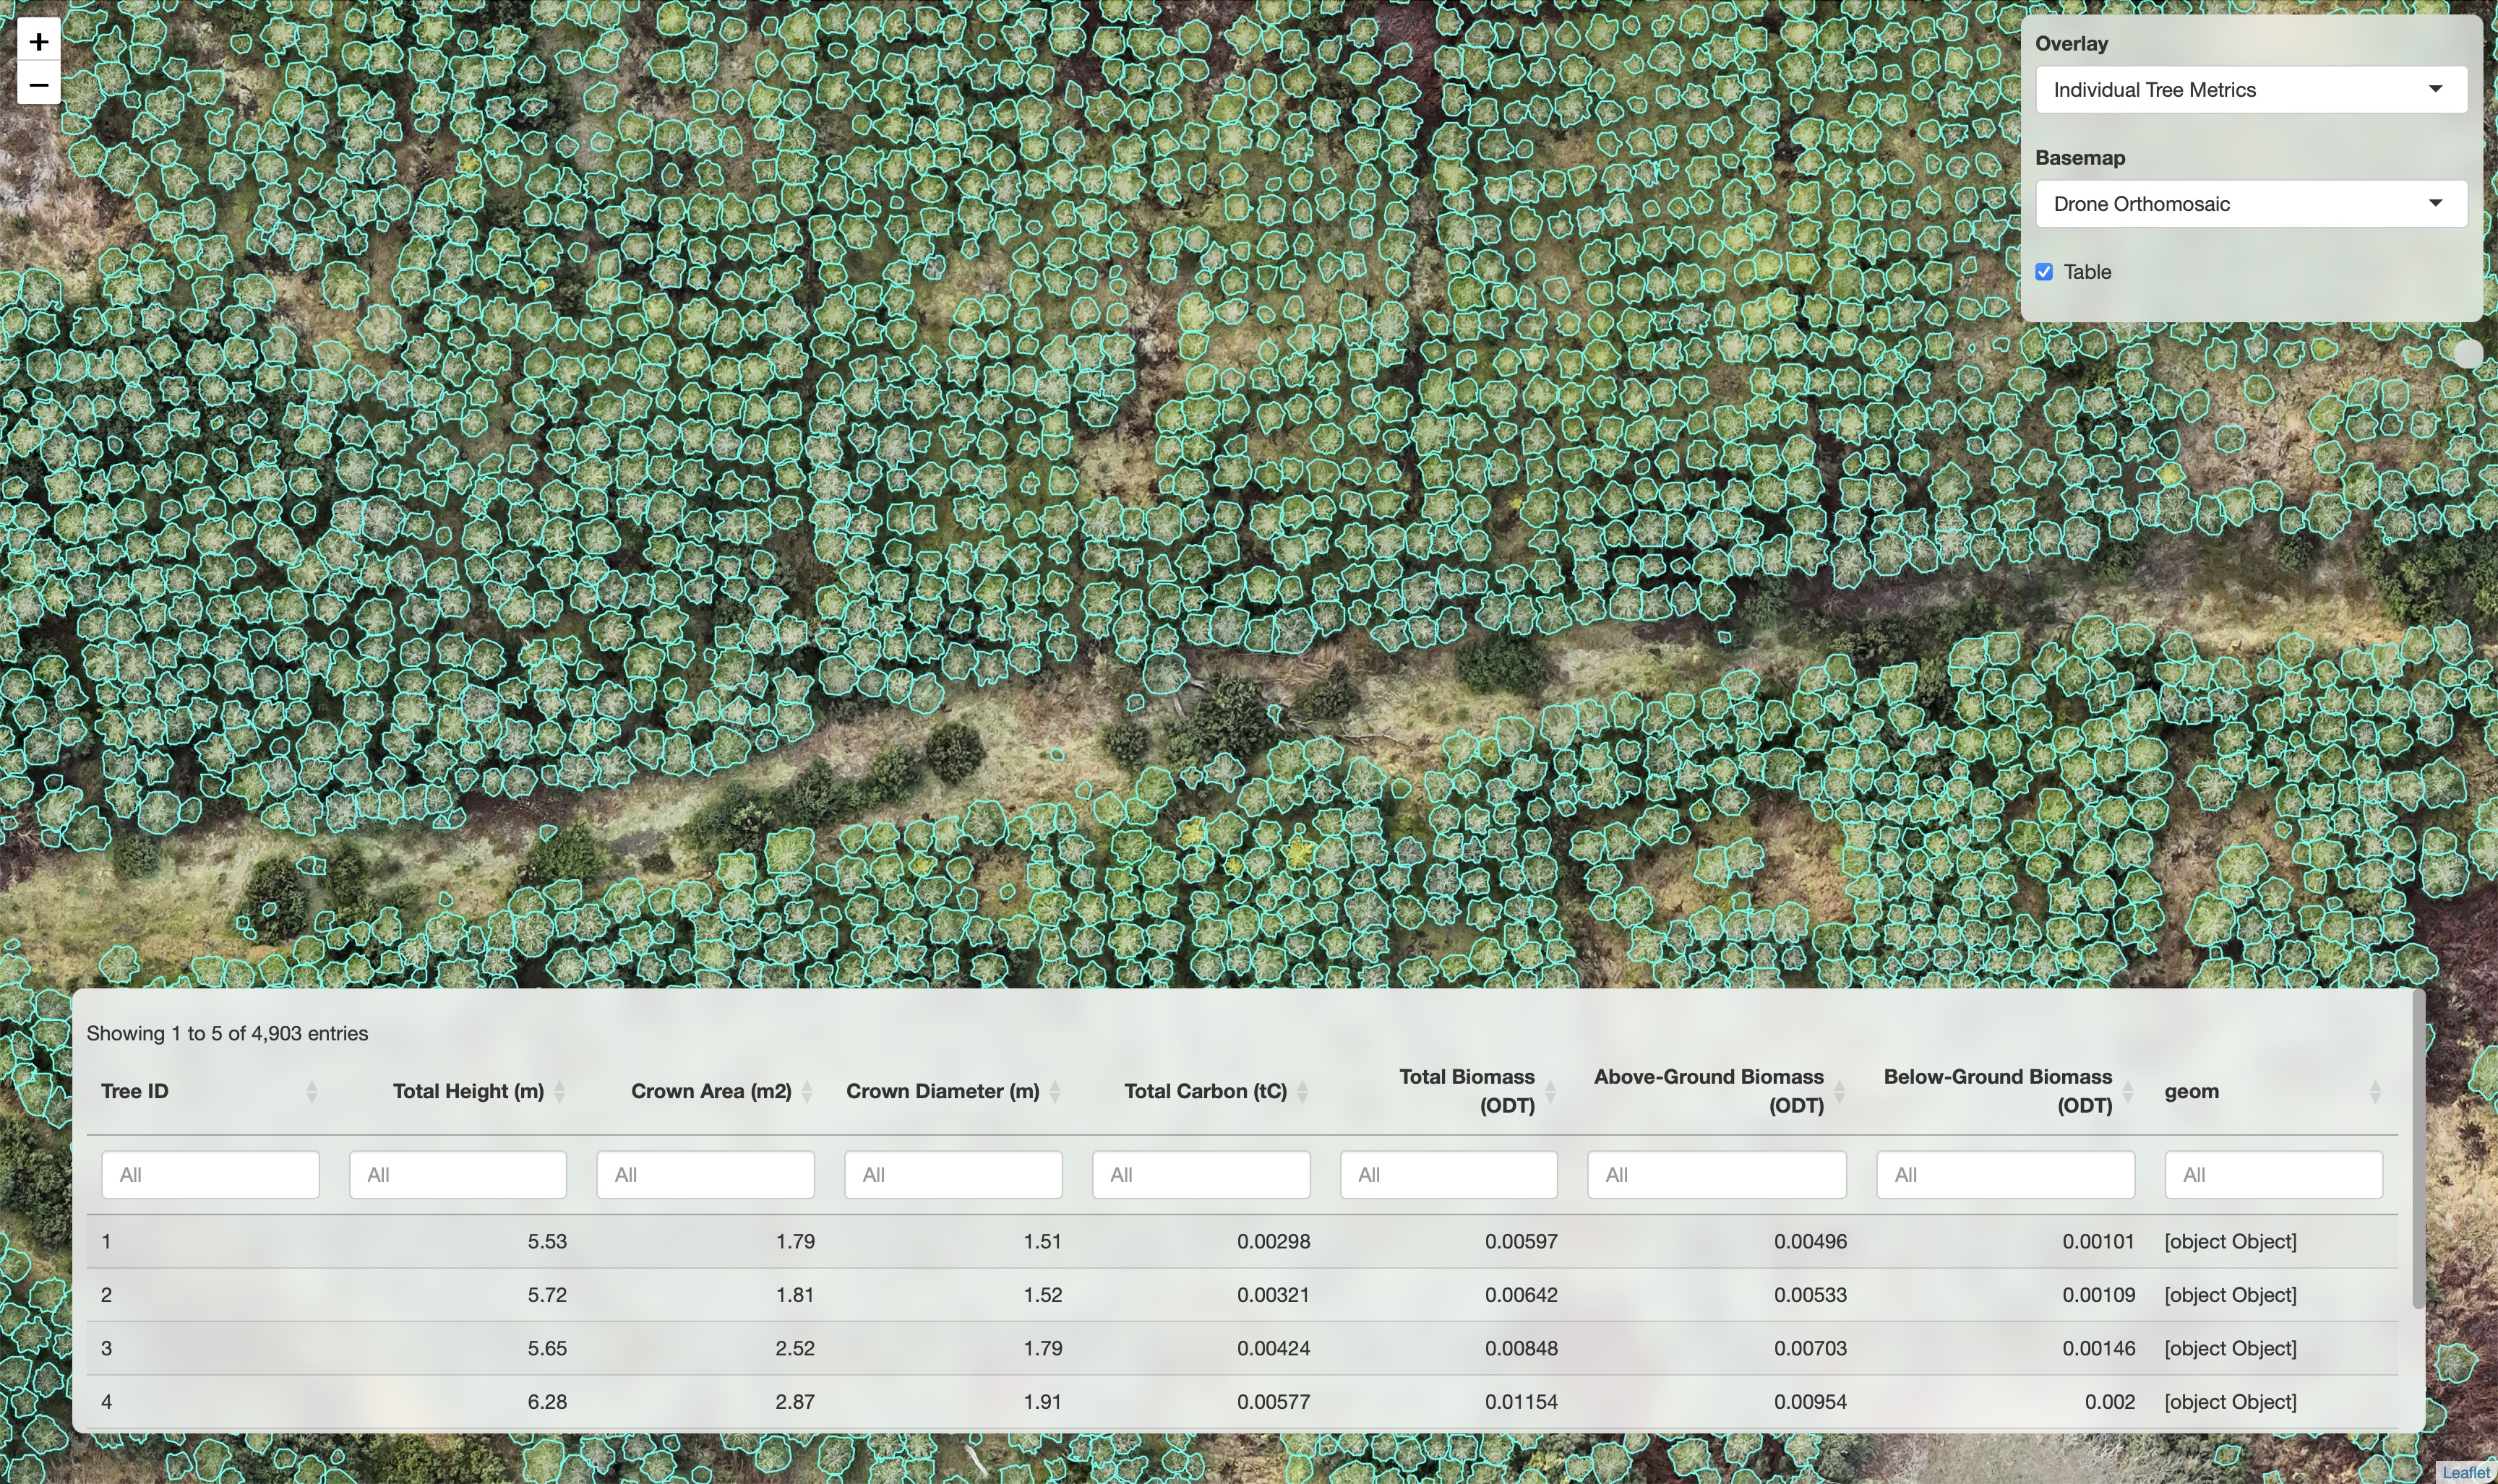Open the Overlay dropdown
This screenshot has width=2498, height=1484.
[2250, 90]
